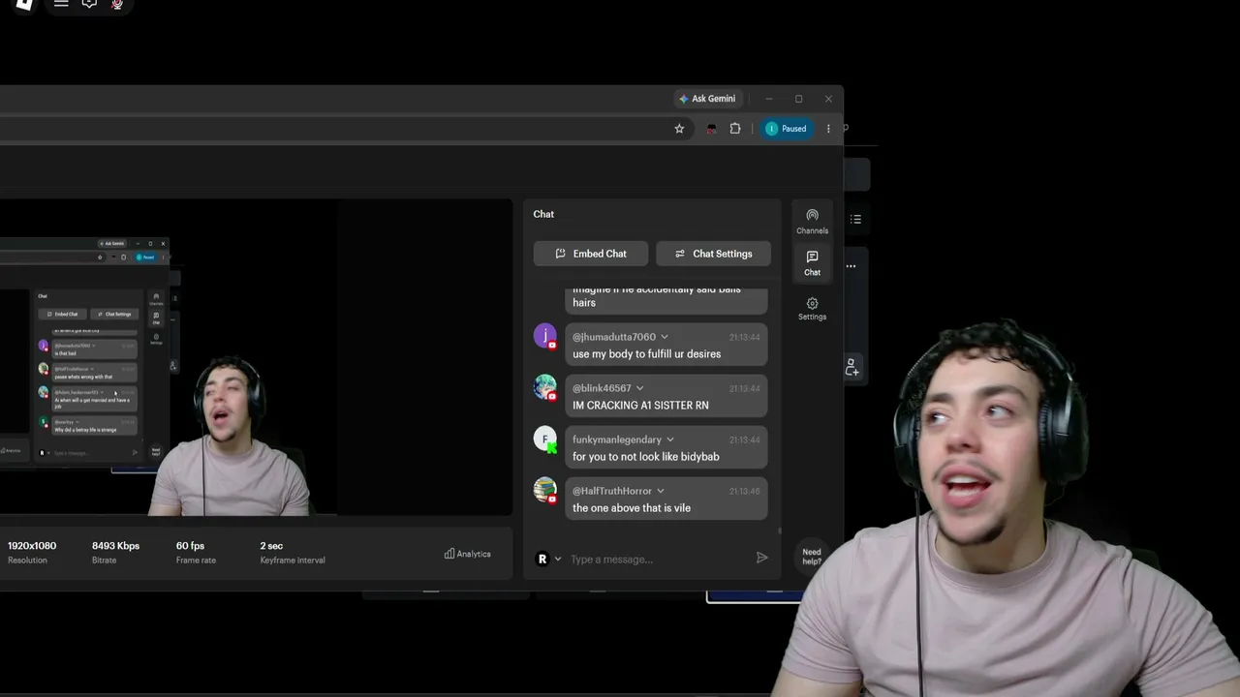Open the Settings sidebar tab
The height and width of the screenshot is (697, 1240).
tap(812, 308)
